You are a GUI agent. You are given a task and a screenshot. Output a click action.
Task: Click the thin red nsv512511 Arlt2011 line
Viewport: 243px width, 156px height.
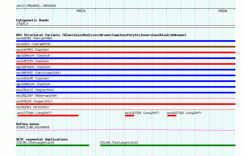point(126,110)
